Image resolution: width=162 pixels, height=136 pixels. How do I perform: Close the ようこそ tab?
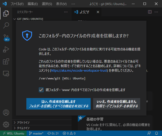coord(98,12)
